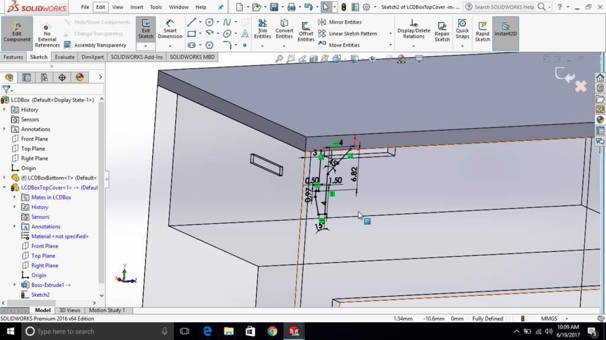Screen dimensions: 606x340
Task: Open the Insert menu
Action: (x=137, y=7)
